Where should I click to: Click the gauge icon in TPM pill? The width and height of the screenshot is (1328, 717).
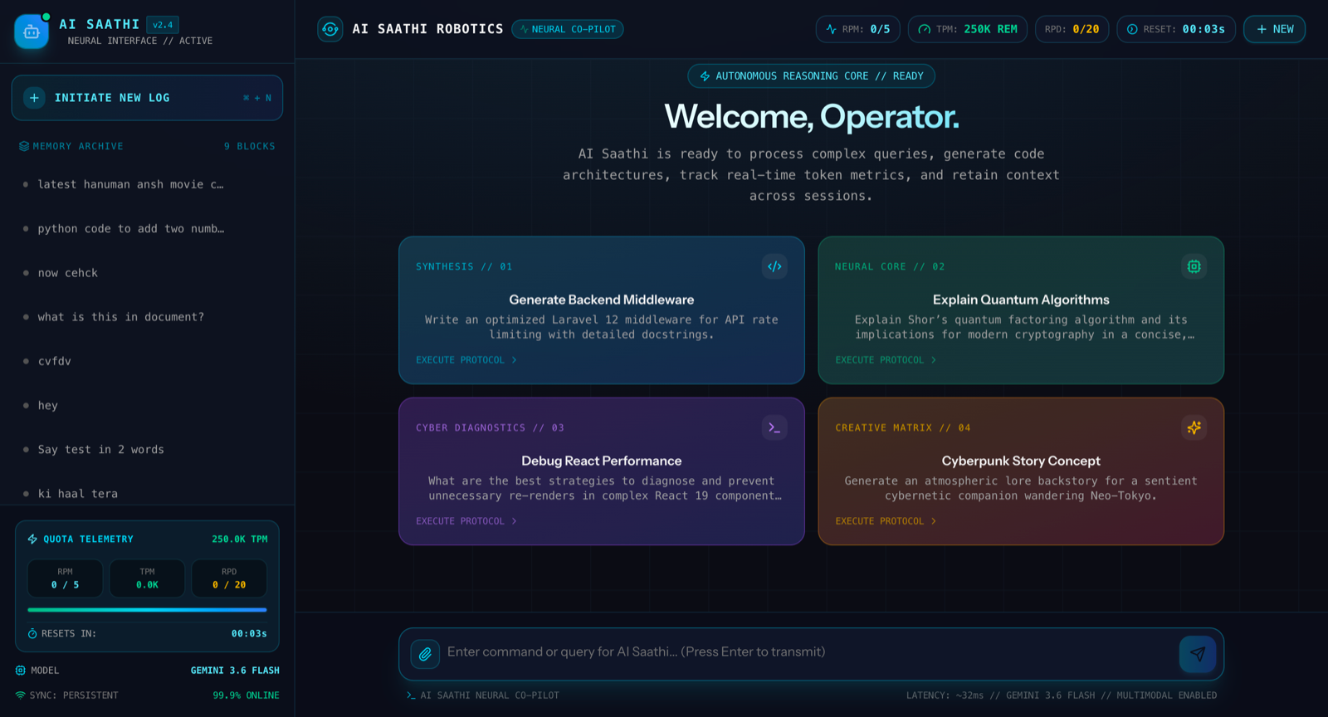point(925,29)
